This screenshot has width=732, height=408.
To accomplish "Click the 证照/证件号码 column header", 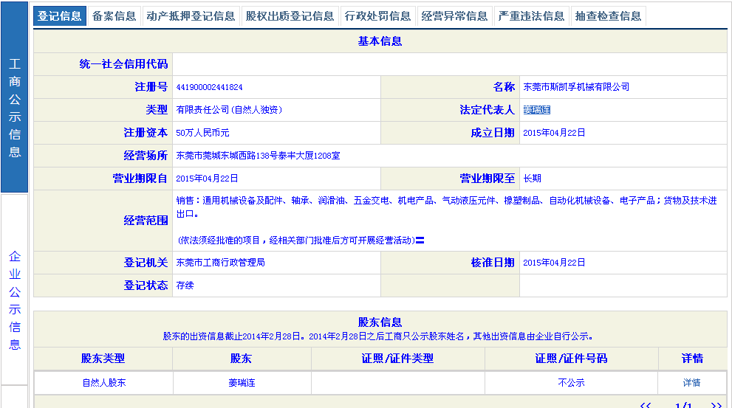I will pyautogui.click(x=571, y=359).
